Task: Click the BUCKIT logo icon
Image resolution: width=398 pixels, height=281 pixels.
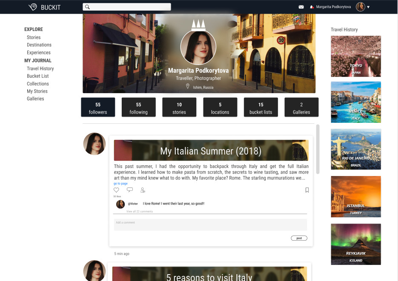Action: (x=33, y=7)
